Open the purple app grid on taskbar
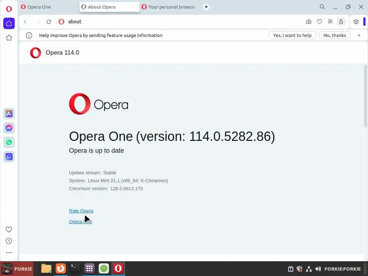368x276 pixels. (89, 268)
